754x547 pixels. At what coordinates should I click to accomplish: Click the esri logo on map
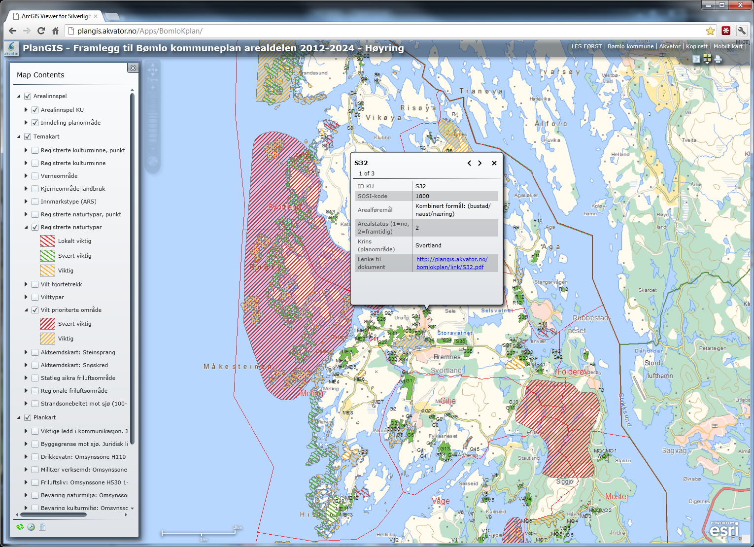724,530
